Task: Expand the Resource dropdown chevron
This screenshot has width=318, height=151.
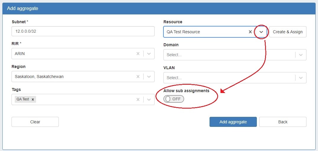Action: click(x=261, y=32)
